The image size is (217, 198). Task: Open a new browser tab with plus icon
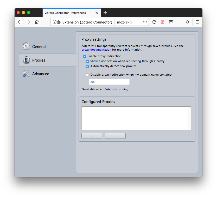[105, 13]
